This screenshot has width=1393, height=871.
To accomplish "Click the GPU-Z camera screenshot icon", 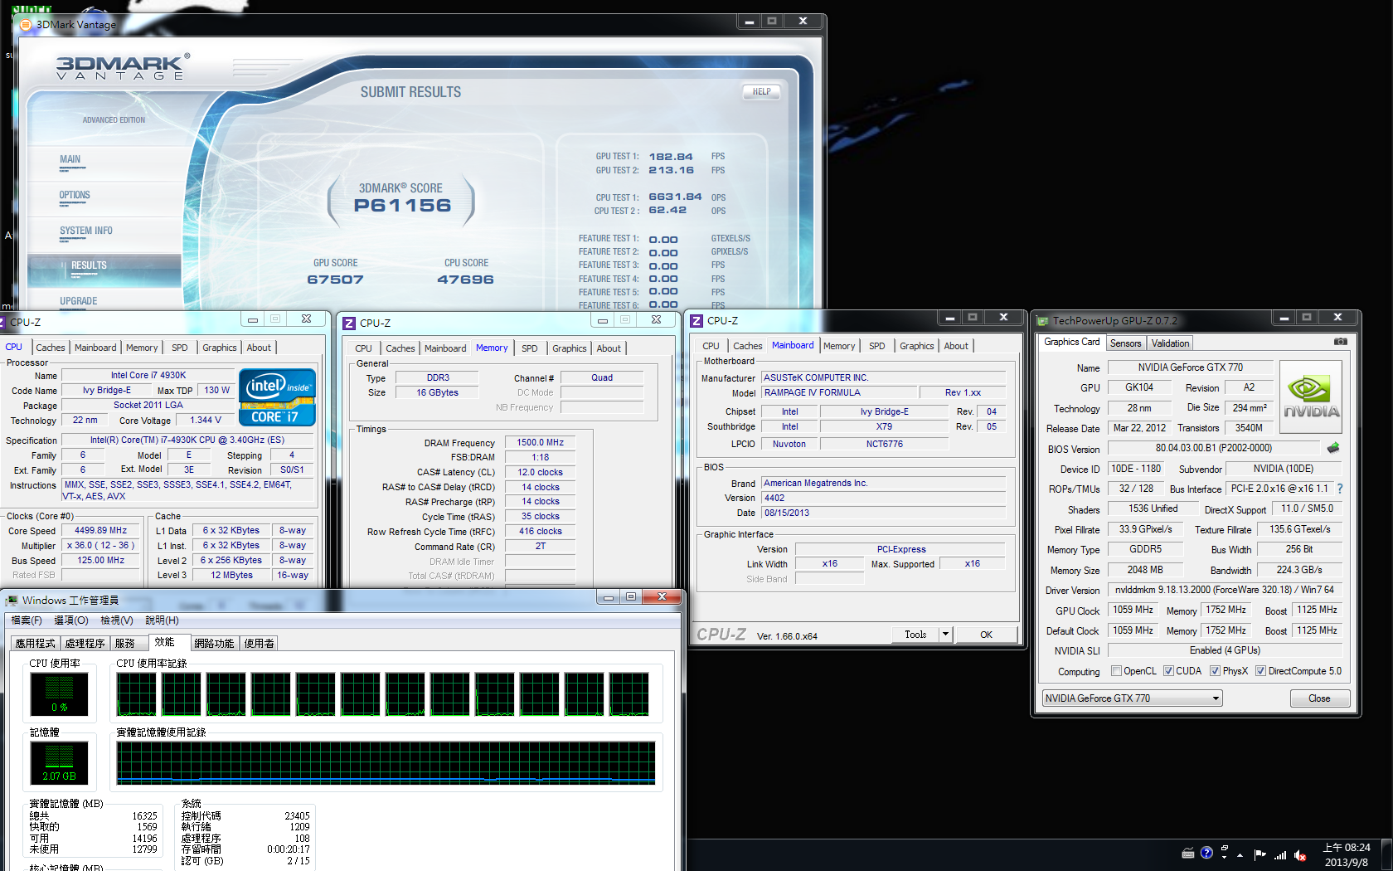I will pos(1340,342).
